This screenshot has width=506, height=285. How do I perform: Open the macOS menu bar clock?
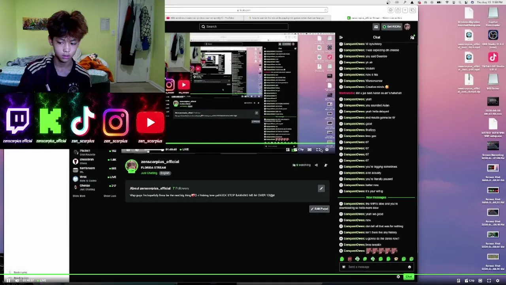tap(489, 2)
